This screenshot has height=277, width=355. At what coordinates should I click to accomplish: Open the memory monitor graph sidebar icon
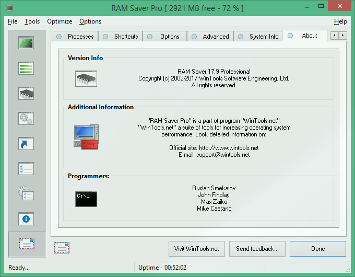click(26, 43)
